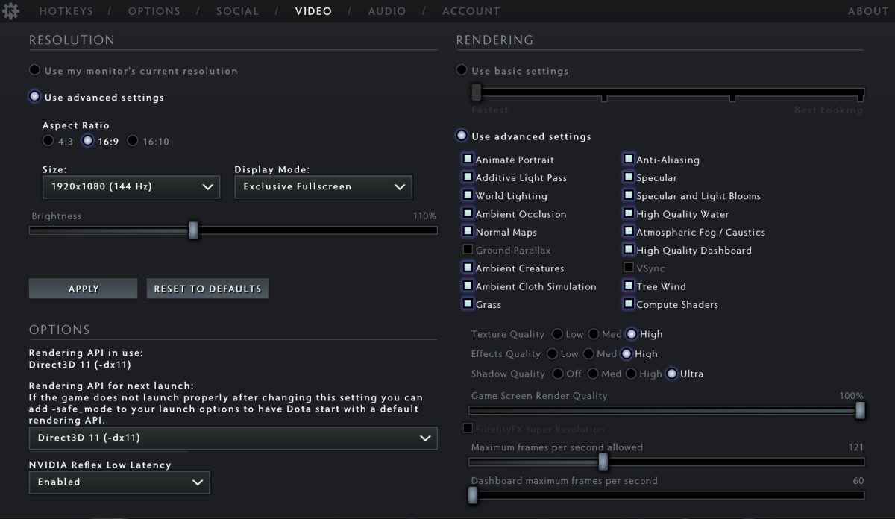The height and width of the screenshot is (519, 895).
Task: Open the Display Mode dropdown
Action: pos(323,186)
